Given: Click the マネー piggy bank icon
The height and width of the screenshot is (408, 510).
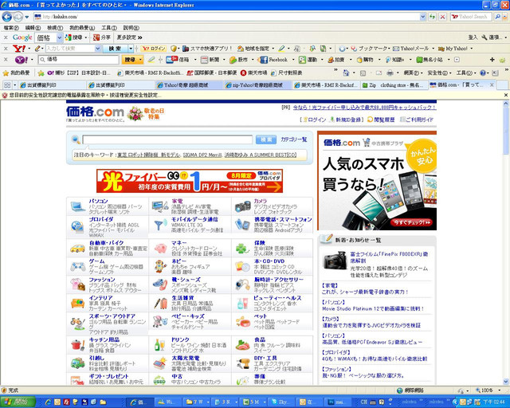Looking at the screenshot, I should (160, 249).
